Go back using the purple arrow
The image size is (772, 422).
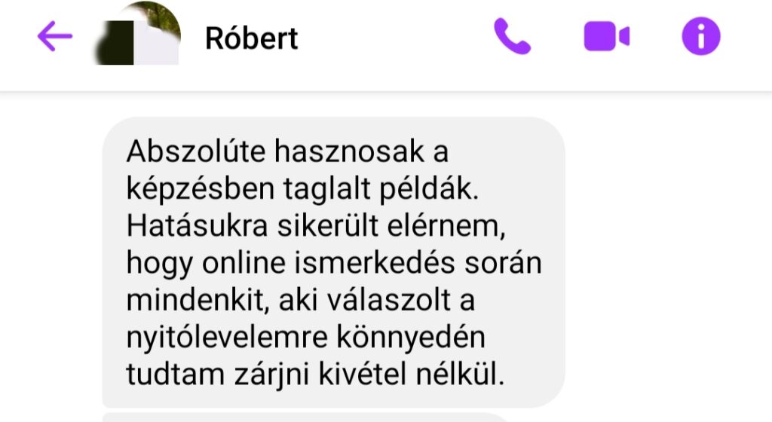[x=54, y=36]
